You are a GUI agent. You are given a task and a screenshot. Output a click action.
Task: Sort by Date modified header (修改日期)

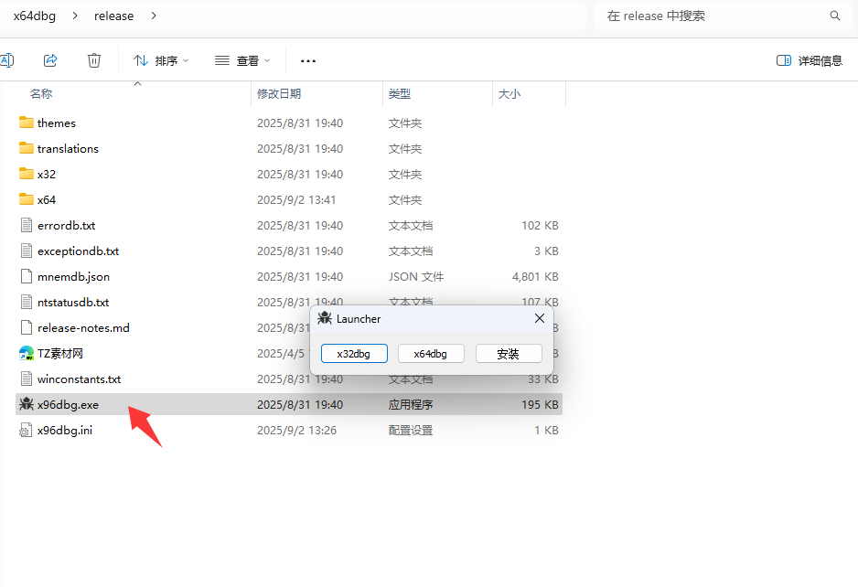click(279, 93)
